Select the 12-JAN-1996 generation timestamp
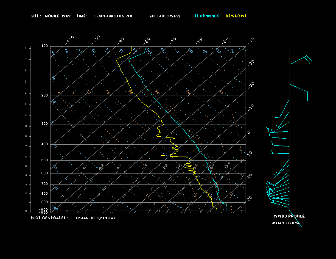The height and width of the screenshot is (259, 336). [x=96, y=218]
